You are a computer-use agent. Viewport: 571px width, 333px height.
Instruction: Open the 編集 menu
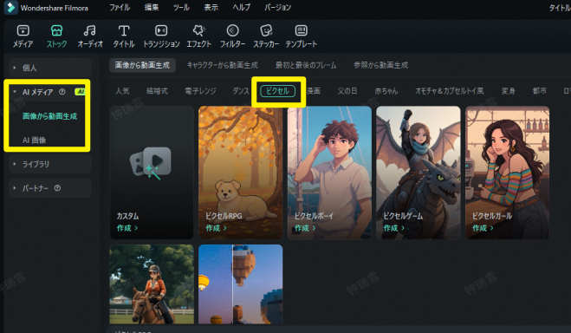tap(152, 7)
